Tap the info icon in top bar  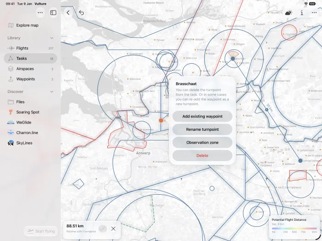click(302, 13)
